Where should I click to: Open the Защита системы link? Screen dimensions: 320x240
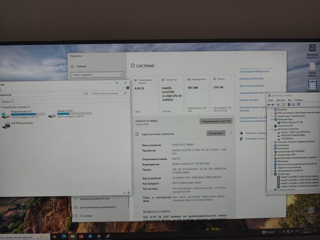click(x=249, y=100)
